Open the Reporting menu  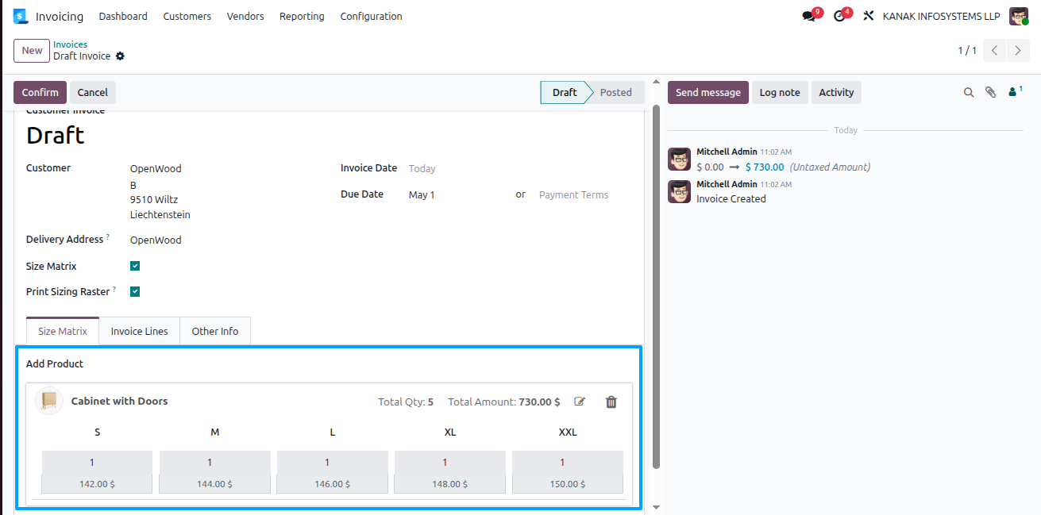tap(302, 16)
